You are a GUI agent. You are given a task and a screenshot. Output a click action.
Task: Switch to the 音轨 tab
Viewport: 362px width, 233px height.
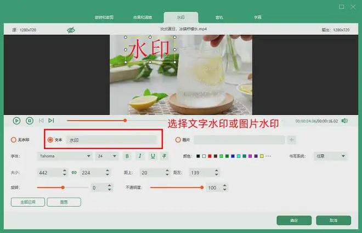point(219,18)
